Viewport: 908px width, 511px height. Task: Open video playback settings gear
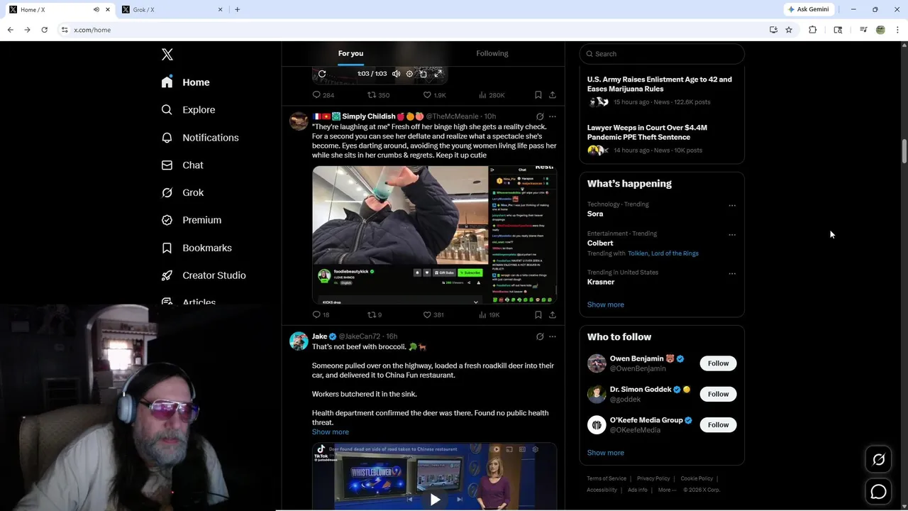[x=409, y=74]
